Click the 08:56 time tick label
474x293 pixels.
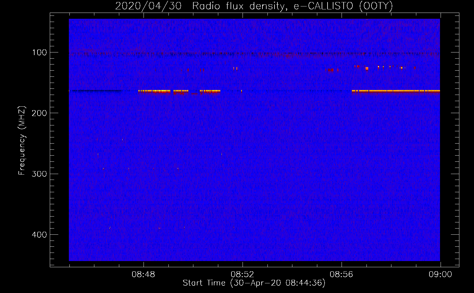(x=341, y=275)
